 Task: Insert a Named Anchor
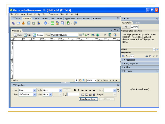click(23, 23)
